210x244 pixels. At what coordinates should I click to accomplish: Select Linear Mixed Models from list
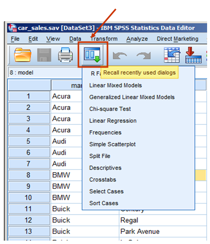[116, 85]
